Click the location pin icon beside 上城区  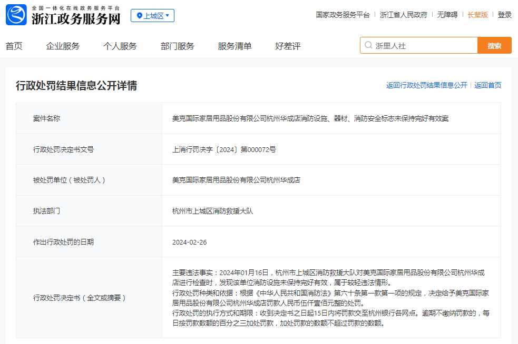140,15
